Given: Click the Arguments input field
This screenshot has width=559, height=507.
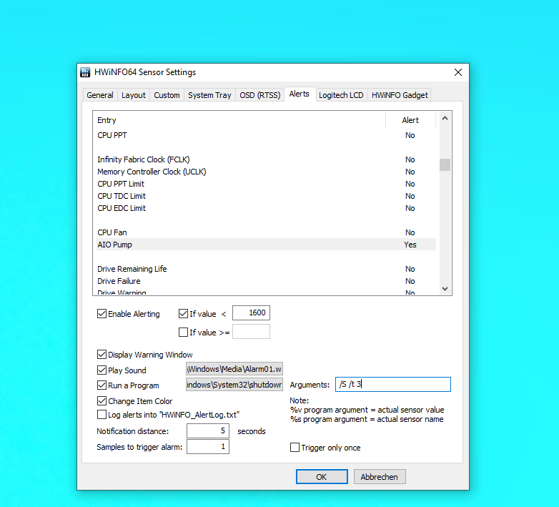Looking at the screenshot, I should coord(393,384).
